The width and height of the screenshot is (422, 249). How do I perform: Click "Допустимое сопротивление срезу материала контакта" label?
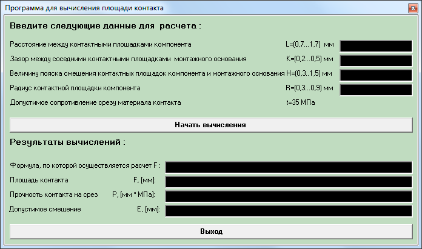click(x=95, y=103)
